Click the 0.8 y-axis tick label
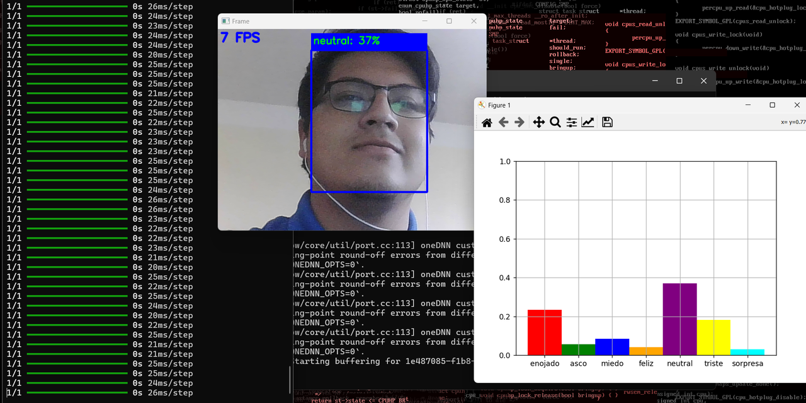806x403 pixels. point(505,200)
